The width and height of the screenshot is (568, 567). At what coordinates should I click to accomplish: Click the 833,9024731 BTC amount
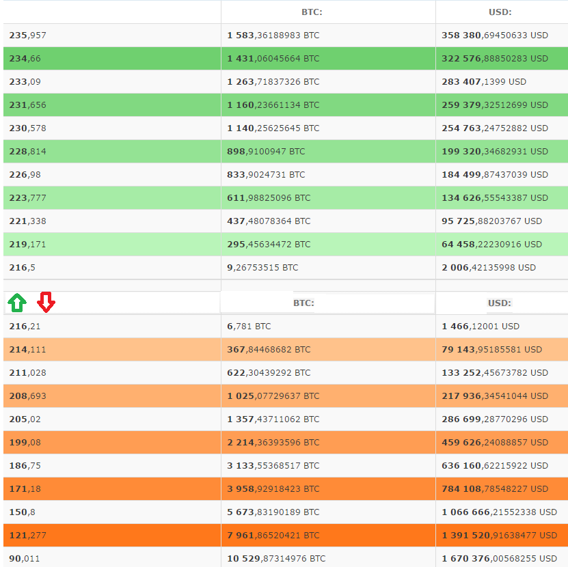[266, 174]
